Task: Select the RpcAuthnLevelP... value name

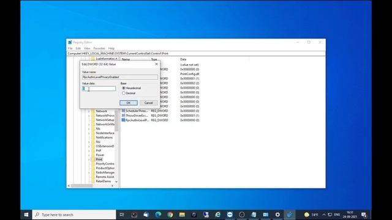Action: 137,120
